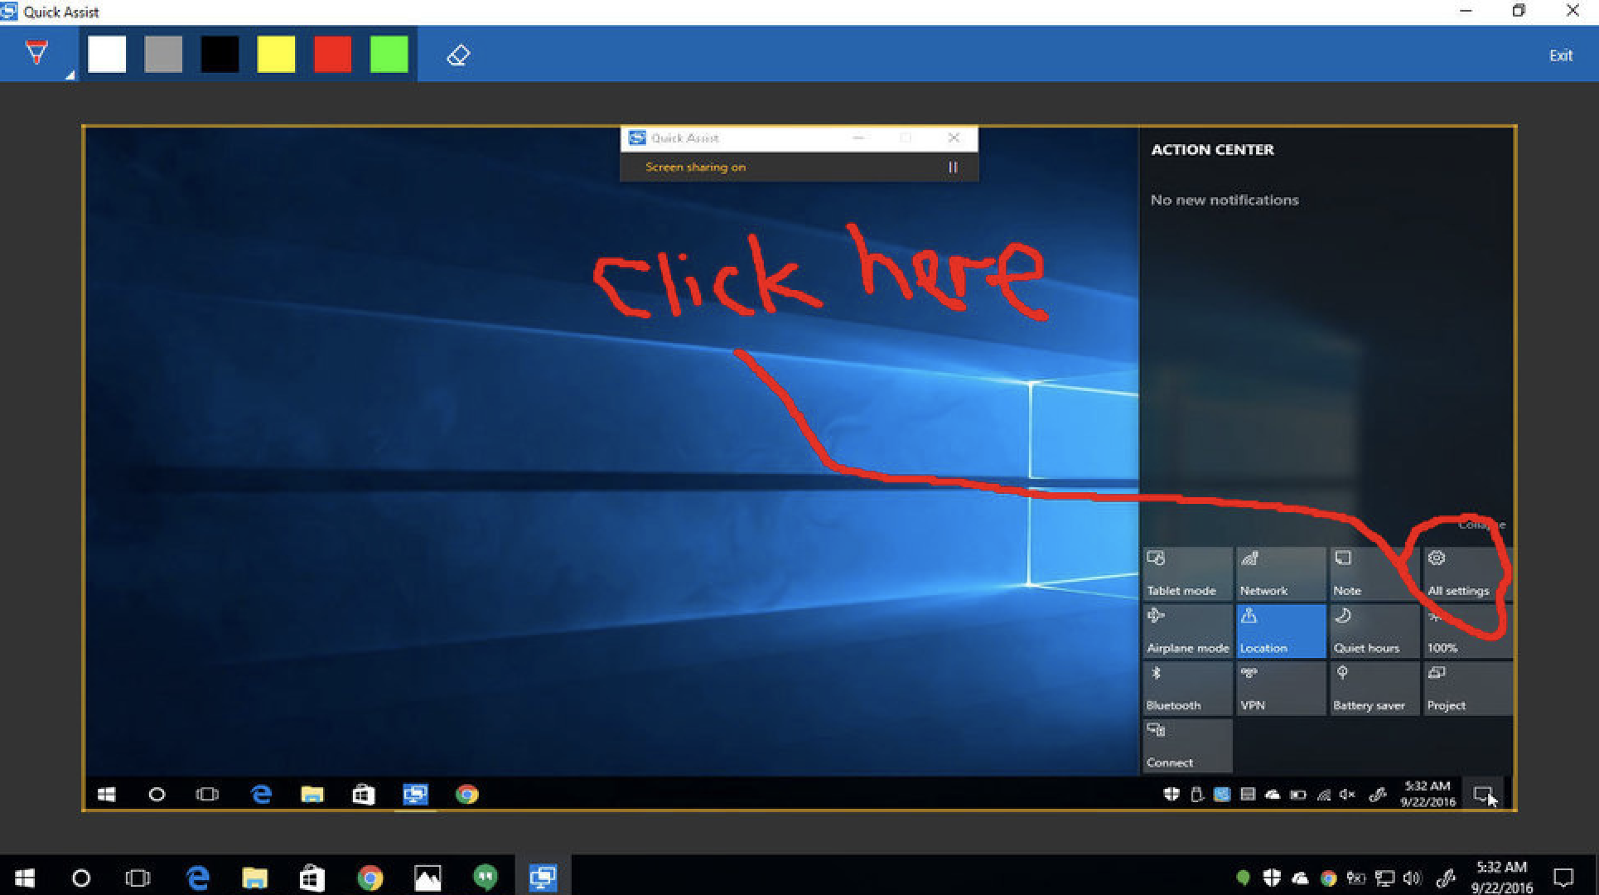This screenshot has height=895, width=1599.
Task: Select the green ink color swatch
Action: coord(389,55)
